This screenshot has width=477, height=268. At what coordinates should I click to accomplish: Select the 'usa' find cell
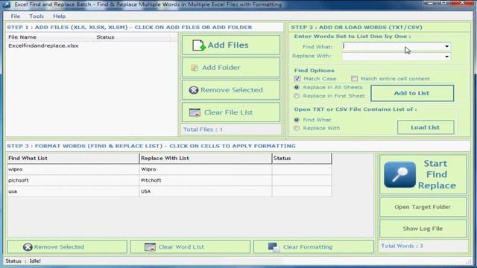click(73, 191)
